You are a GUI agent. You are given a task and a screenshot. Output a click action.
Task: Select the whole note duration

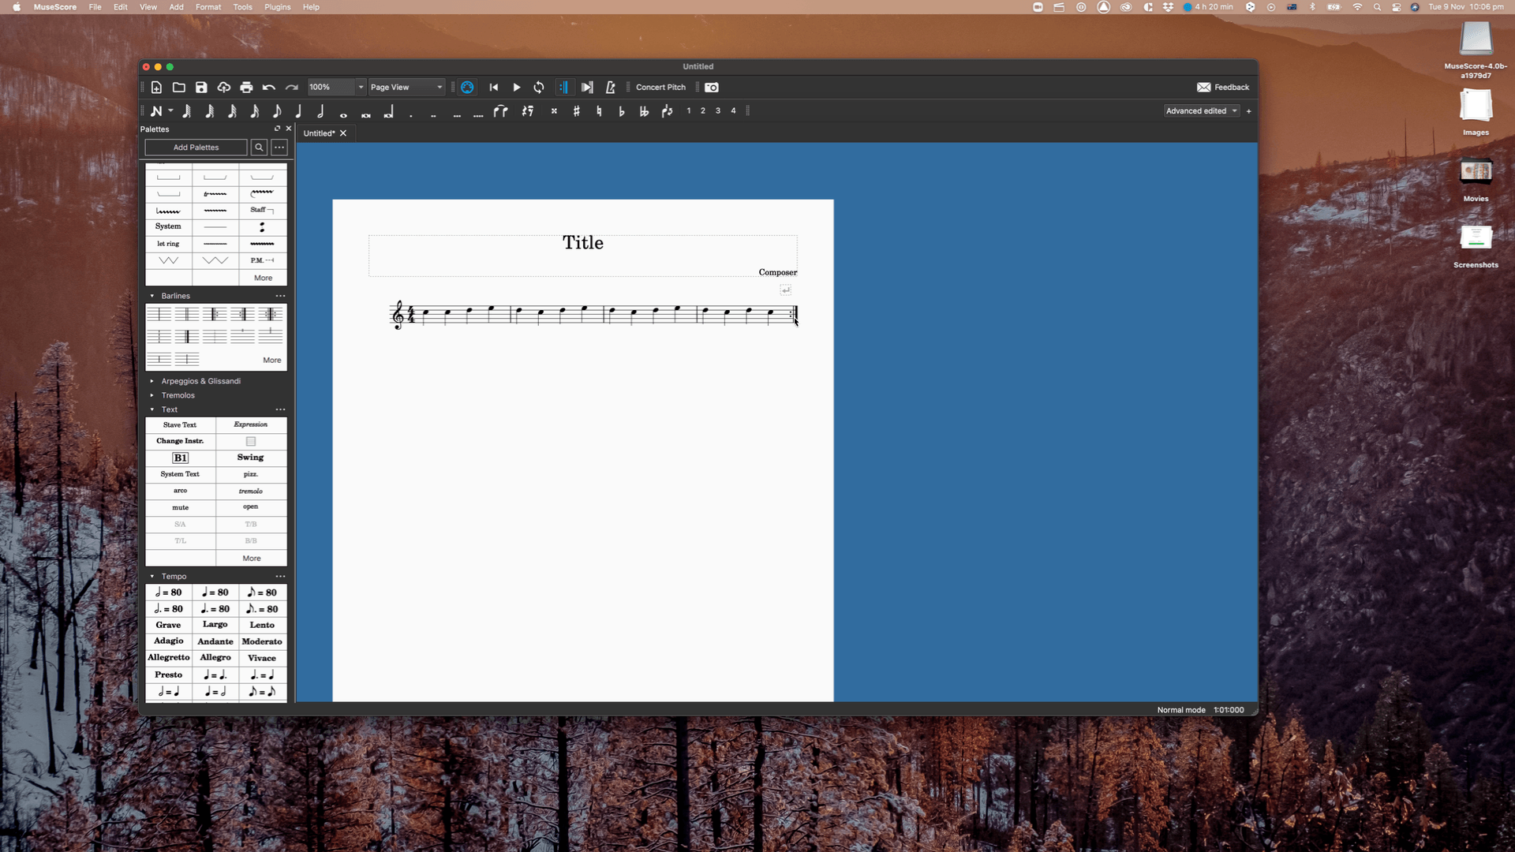(343, 113)
